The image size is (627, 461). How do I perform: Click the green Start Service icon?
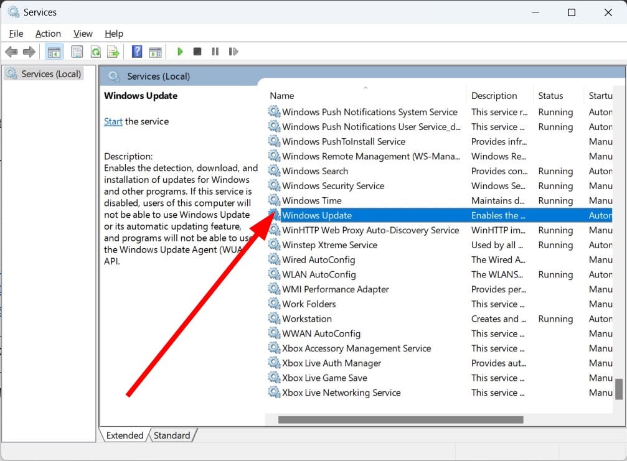180,52
